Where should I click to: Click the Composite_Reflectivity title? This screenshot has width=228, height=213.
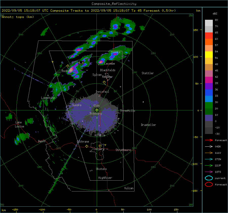coord(114,4)
